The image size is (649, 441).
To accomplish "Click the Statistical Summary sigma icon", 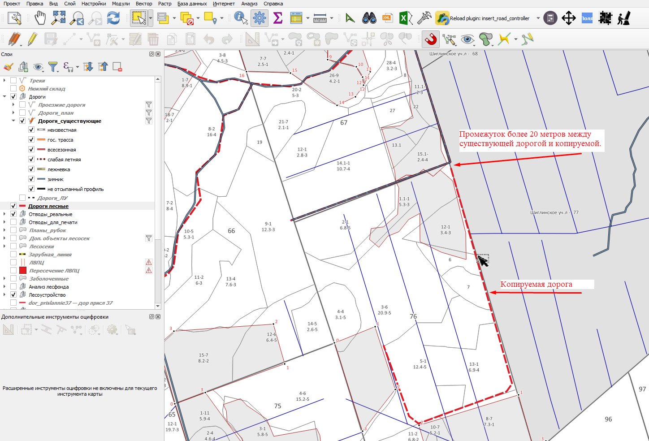I will click(278, 18).
